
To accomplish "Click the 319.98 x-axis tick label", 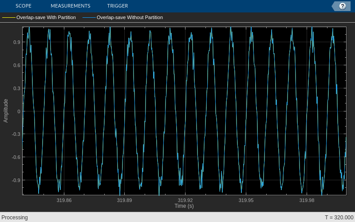I will (307, 200).
